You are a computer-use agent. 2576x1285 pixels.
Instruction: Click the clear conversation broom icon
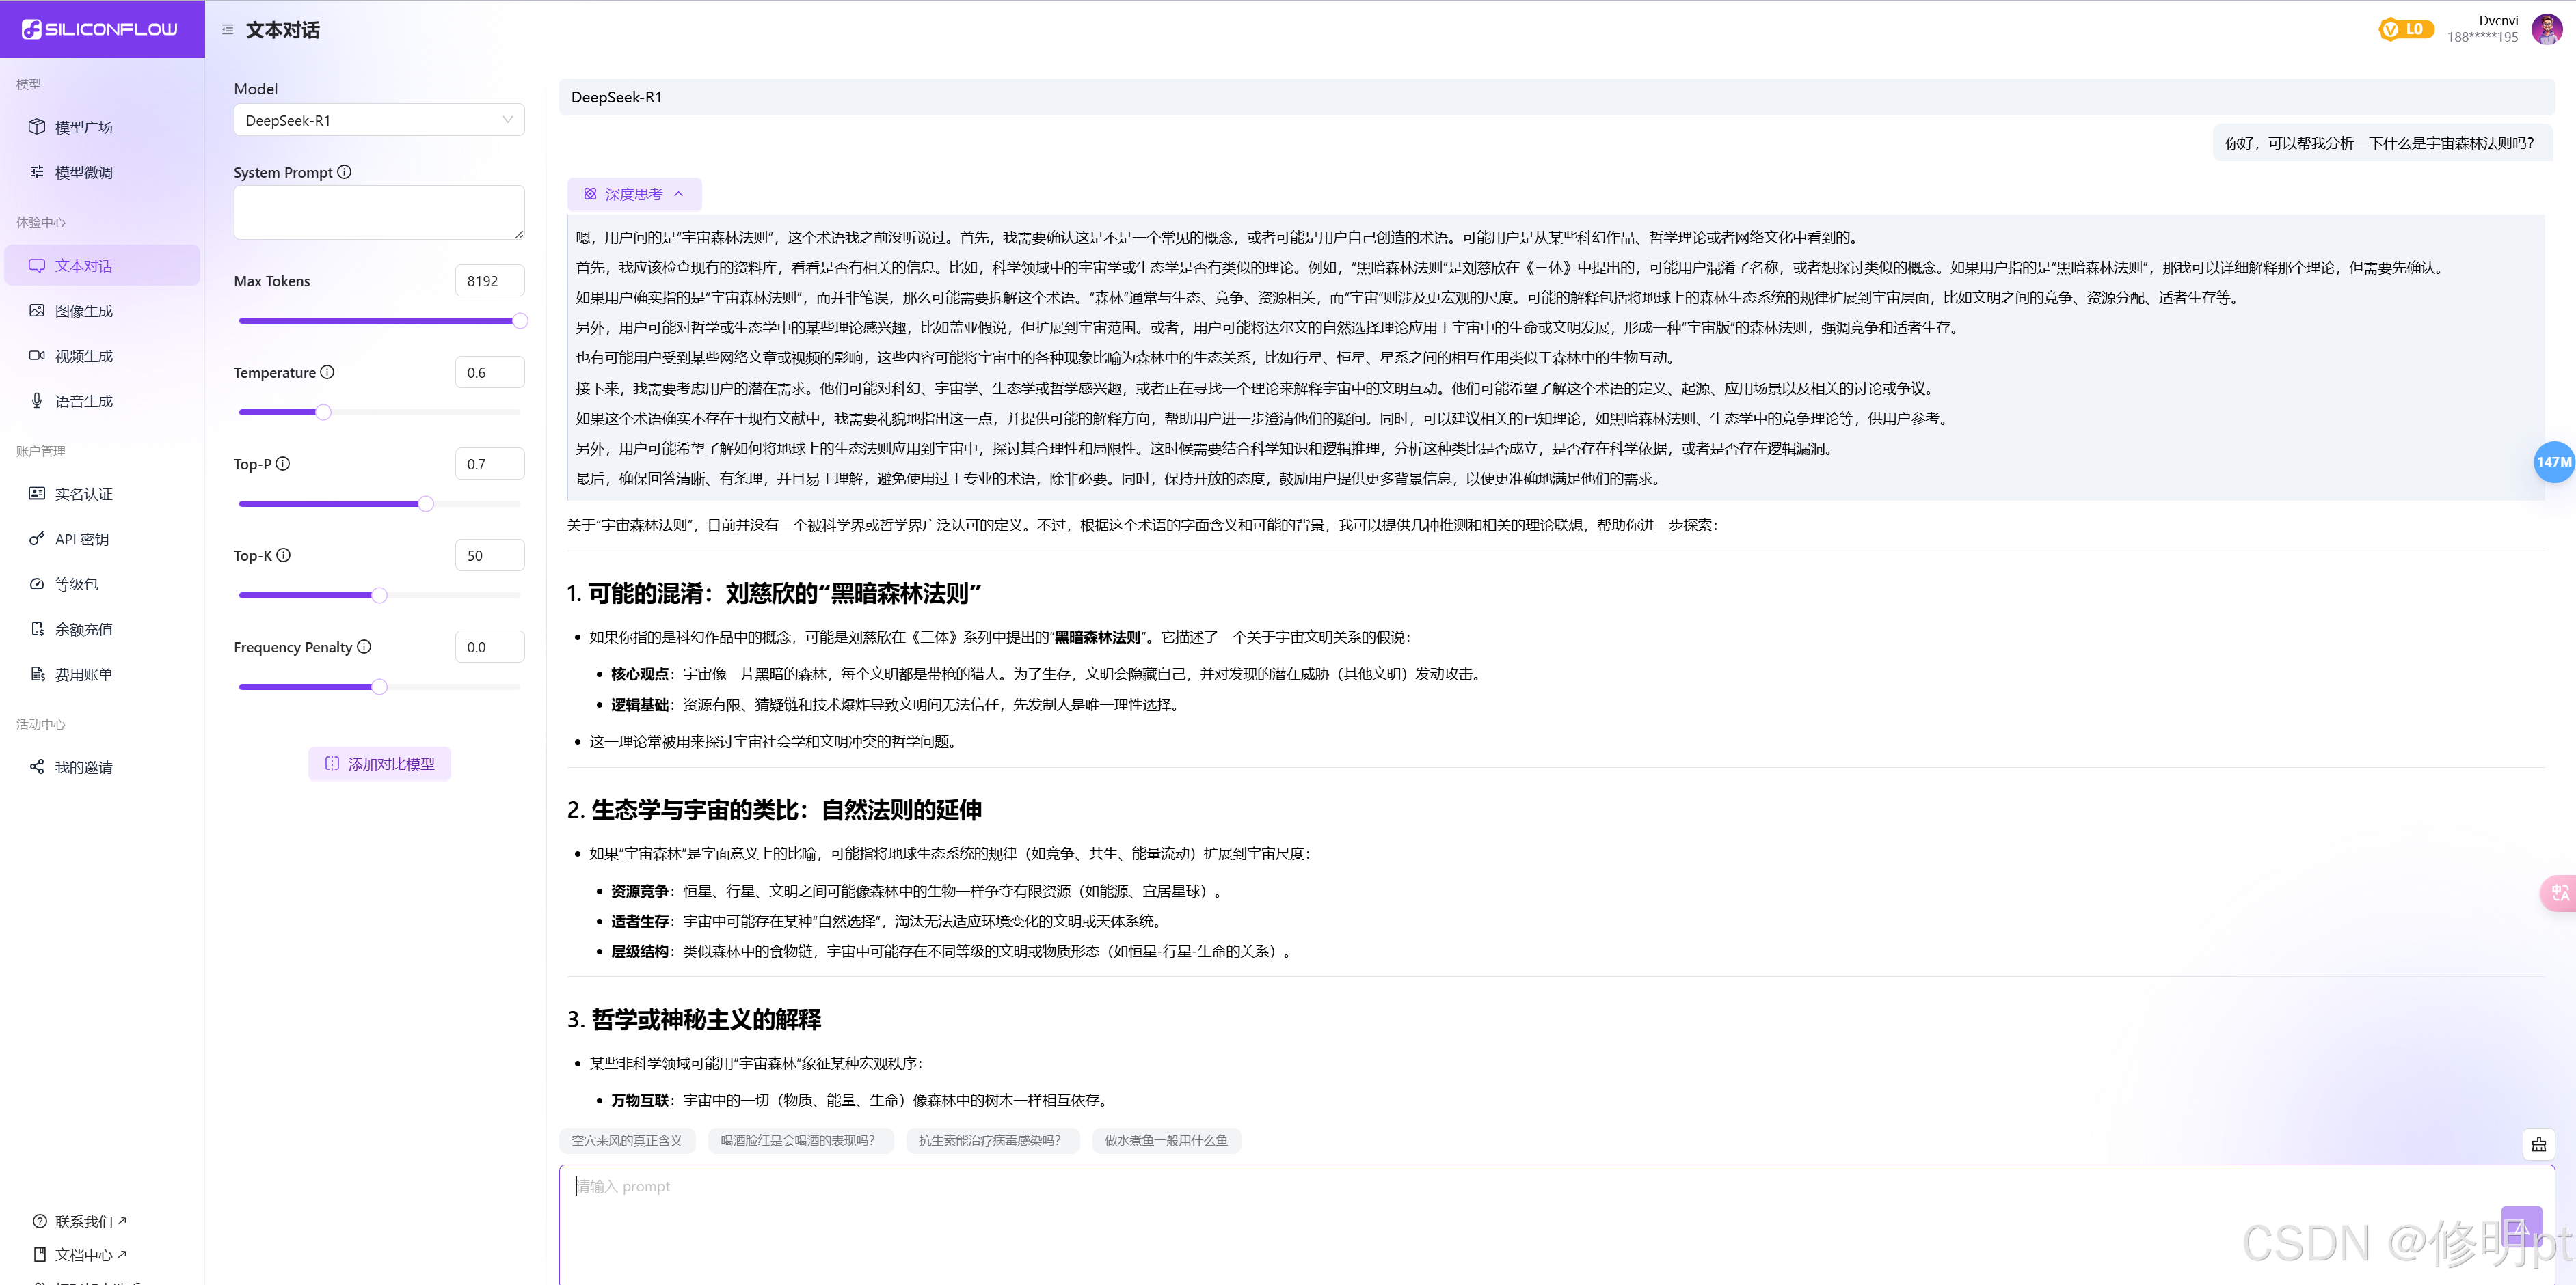2538,1144
